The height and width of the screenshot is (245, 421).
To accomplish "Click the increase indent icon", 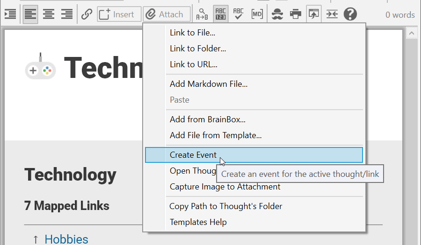I will [x=10, y=14].
